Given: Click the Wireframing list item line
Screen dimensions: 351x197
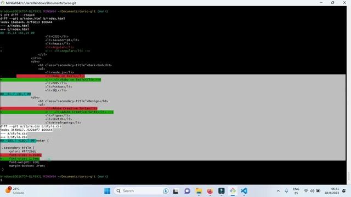Looking at the screenshot, I should 63,123.
